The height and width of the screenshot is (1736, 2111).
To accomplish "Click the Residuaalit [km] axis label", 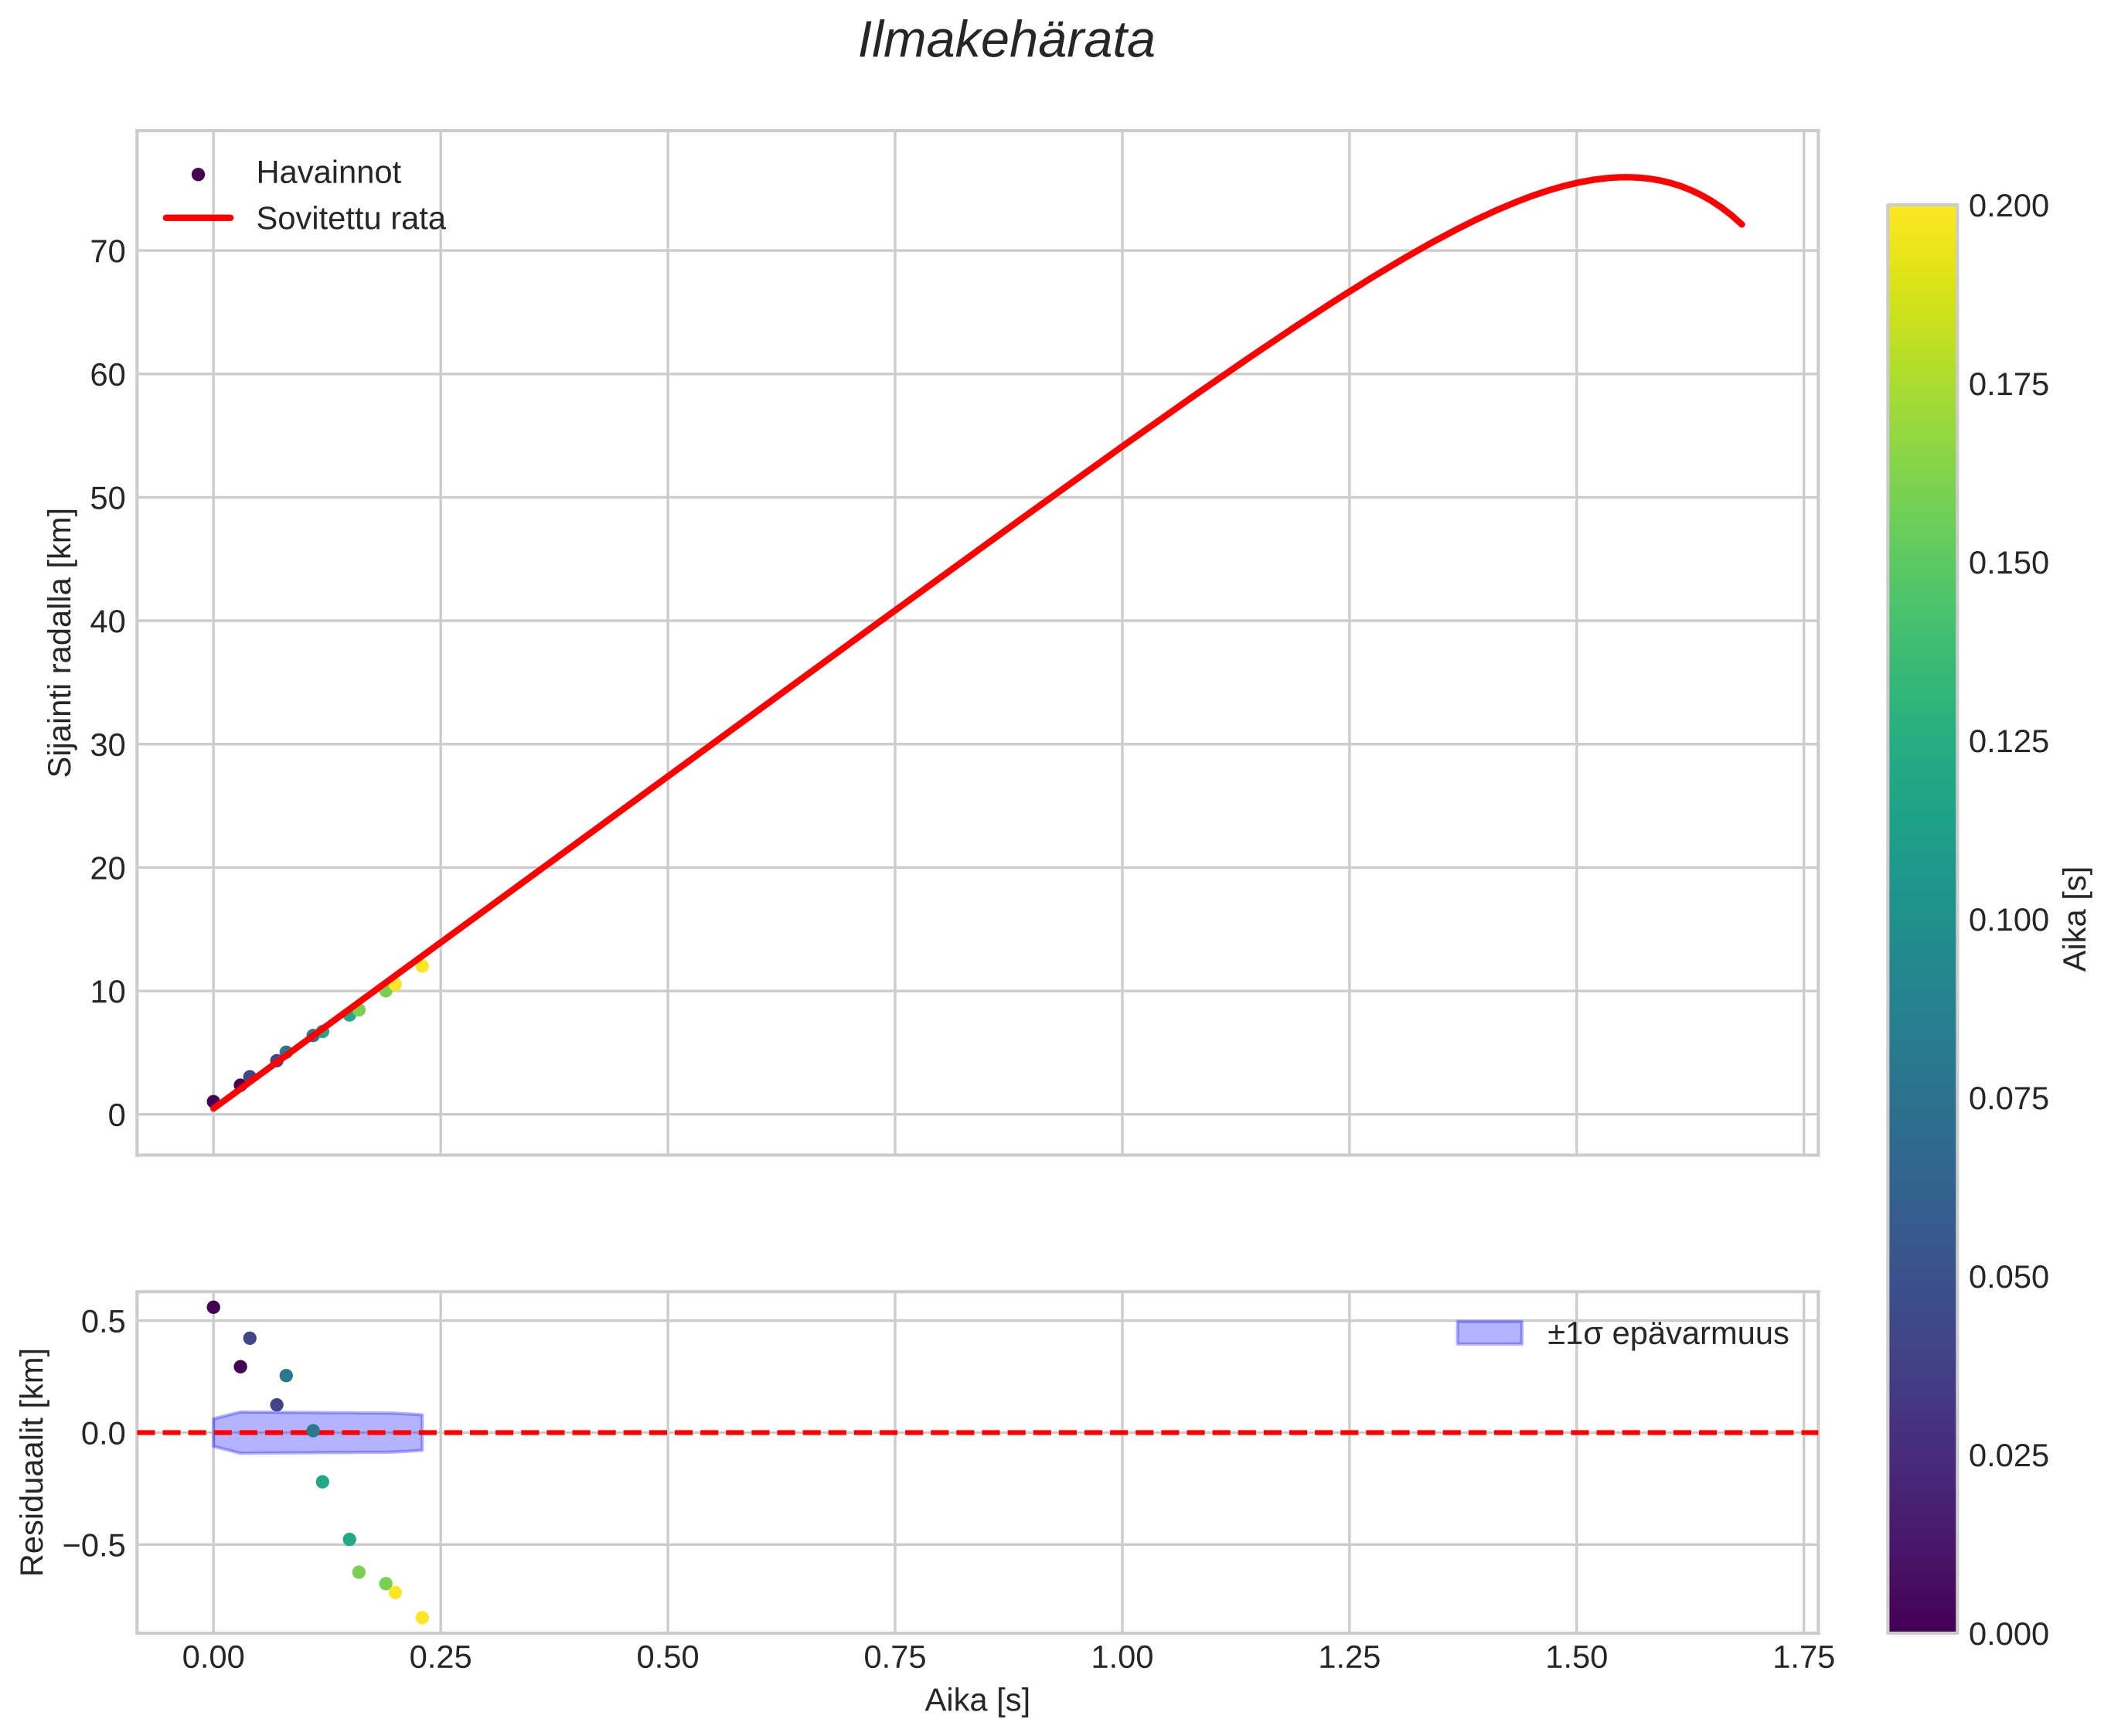I will (x=33, y=1462).
